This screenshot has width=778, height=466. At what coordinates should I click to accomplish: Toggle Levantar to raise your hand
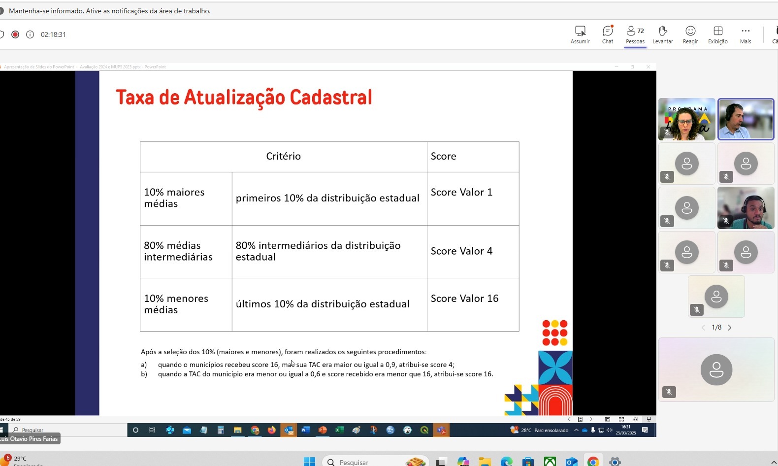(663, 34)
